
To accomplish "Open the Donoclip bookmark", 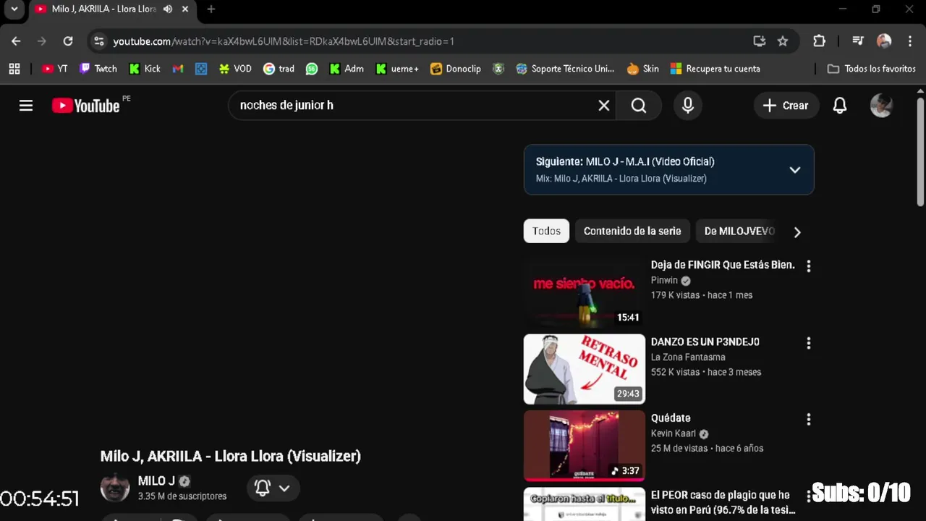I will coord(455,69).
